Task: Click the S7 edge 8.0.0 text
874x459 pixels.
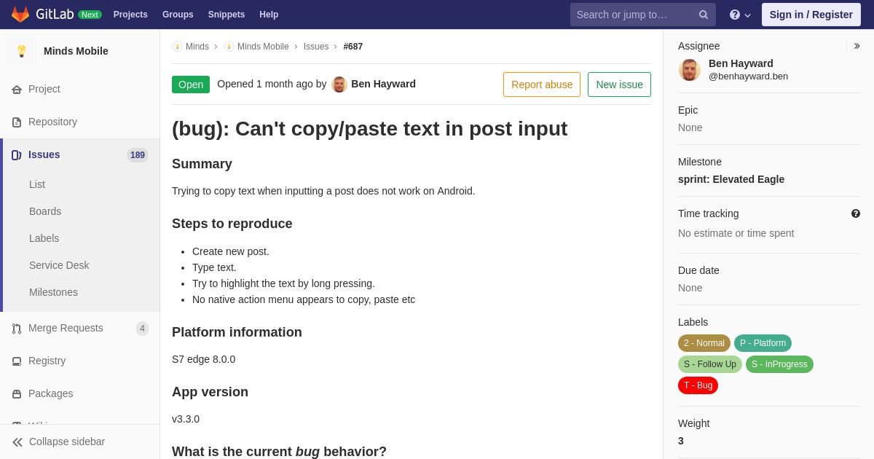Action: [204, 359]
